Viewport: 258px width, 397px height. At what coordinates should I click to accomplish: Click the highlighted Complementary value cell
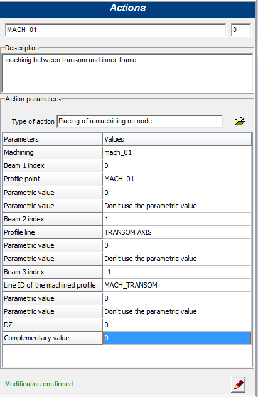click(x=177, y=338)
